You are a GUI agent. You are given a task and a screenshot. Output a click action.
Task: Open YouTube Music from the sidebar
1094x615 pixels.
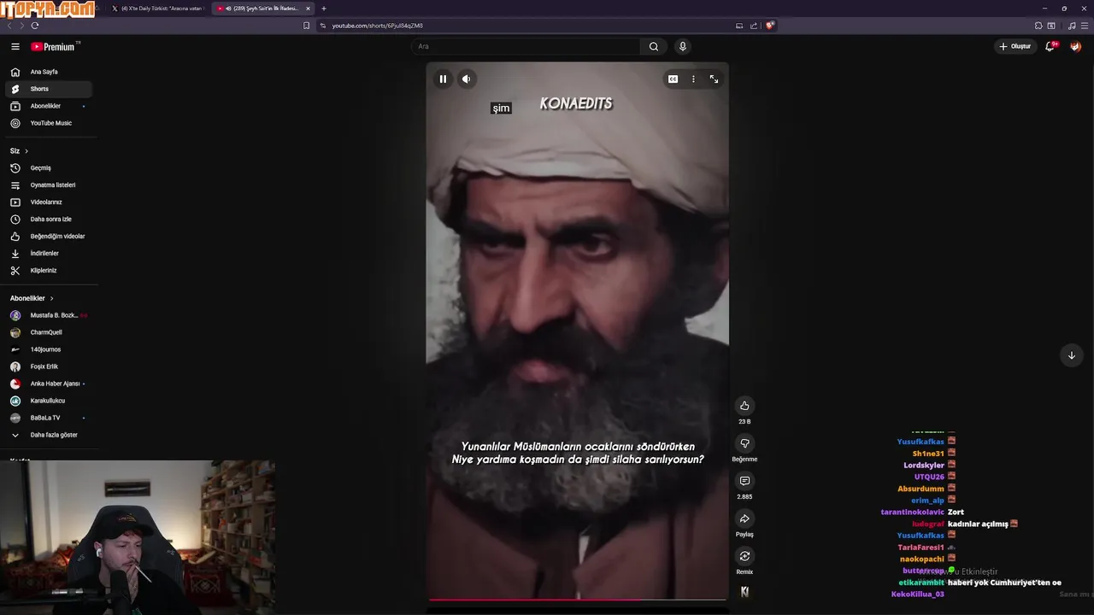tap(49, 123)
